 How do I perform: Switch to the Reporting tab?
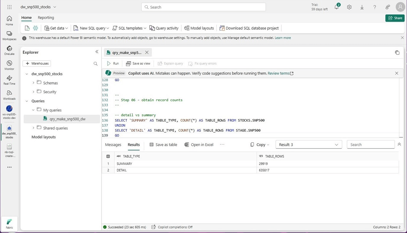(46, 17)
